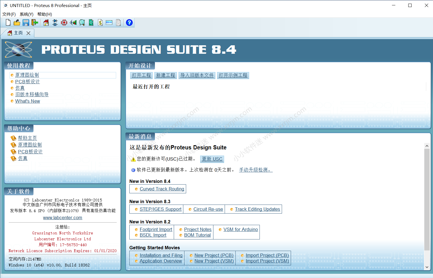This screenshot has width=433, height=278.
Task: Open the 仿真 tutorial under 使用教程
Action: (20, 88)
